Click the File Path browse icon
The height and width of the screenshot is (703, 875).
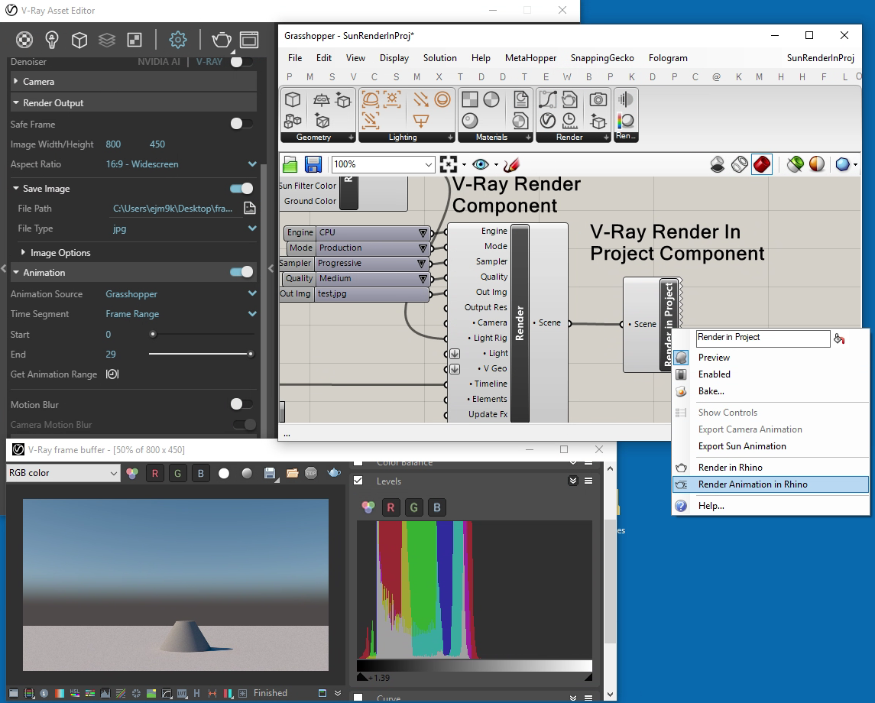[x=250, y=208]
